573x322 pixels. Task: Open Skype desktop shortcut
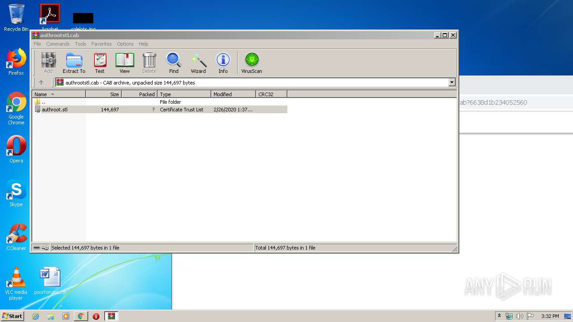tap(16, 193)
